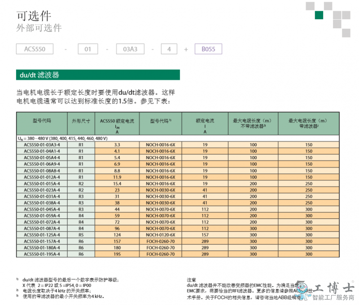Screen dimensions: 359x305
Task: Click the subtitle "外部可选件"
Action: tap(39, 28)
